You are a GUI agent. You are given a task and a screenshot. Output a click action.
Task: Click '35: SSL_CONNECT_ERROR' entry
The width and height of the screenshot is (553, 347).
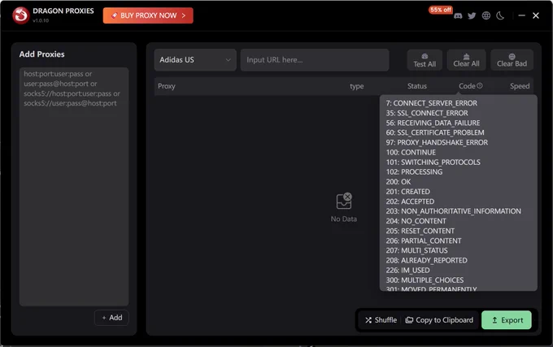pos(427,113)
